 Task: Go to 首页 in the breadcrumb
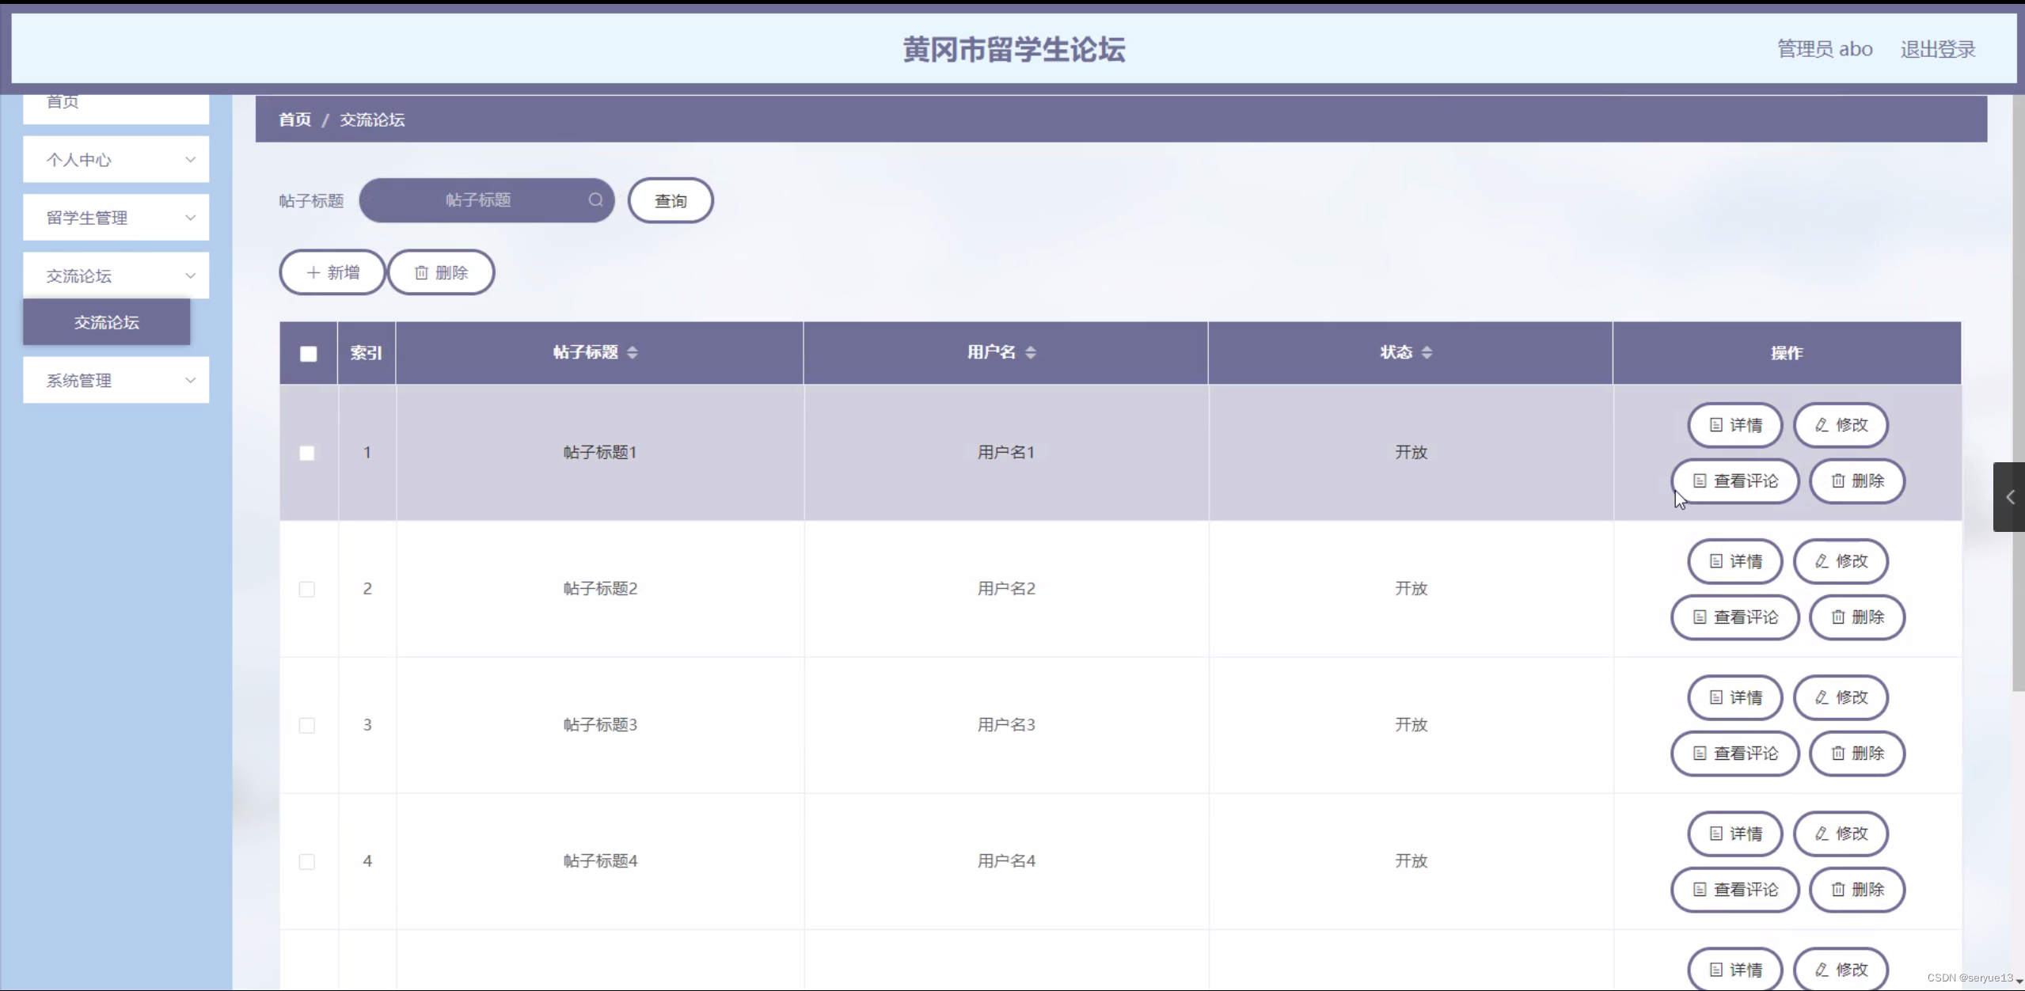(x=294, y=120)
